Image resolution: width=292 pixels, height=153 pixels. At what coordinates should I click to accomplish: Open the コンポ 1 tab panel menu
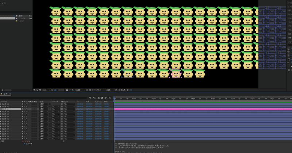point(10,94)
